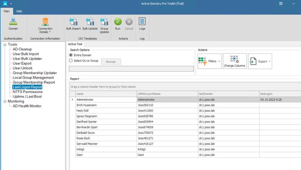Click the Joos565110 account cell
Screen dimensions: 301x170
point(167,105)
